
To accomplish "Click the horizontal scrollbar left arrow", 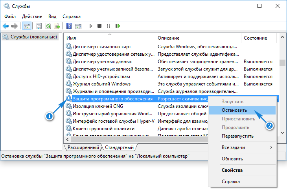I will coord(67,139).
